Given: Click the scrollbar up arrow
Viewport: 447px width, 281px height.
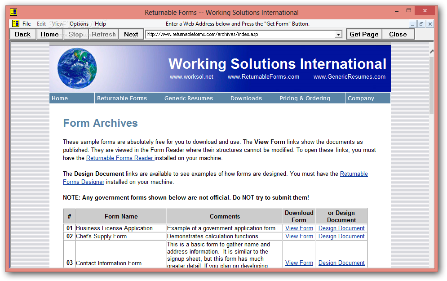Looking at the screenshot, I should click(432, 52).
